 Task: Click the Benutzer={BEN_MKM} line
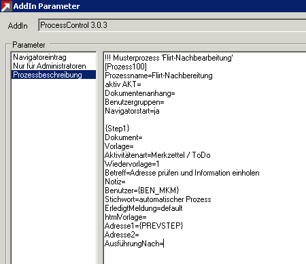pos(142,191)
